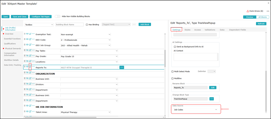Click Save and Close

pos(20,17)
